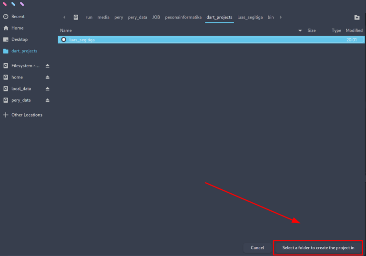This screenshot has height=256, width=366.
Task: Sort files by Size column
Action: click(x=311, y=30)
